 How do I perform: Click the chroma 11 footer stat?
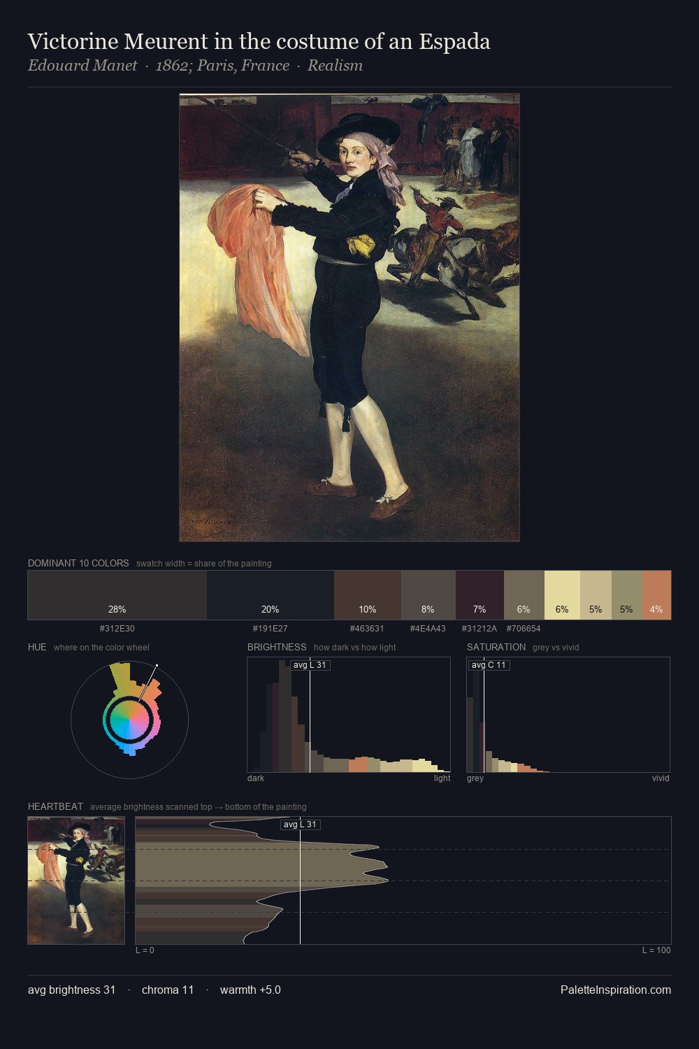pos(168,990)
